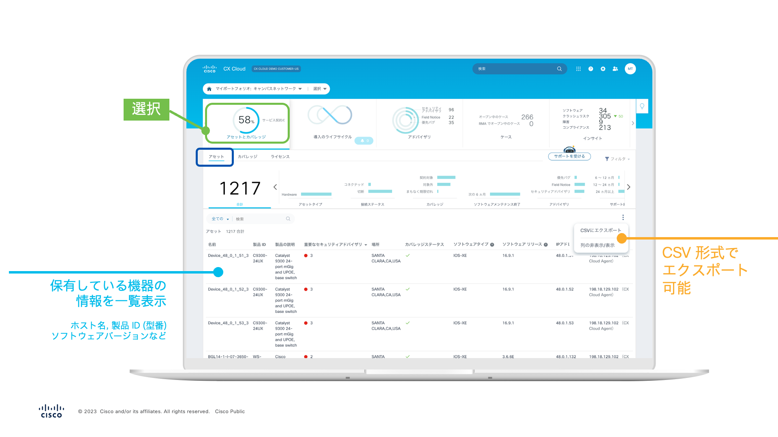Open the three-dot table options menu
Viewport: 778px width, 437px height.
tap(623, 217)
